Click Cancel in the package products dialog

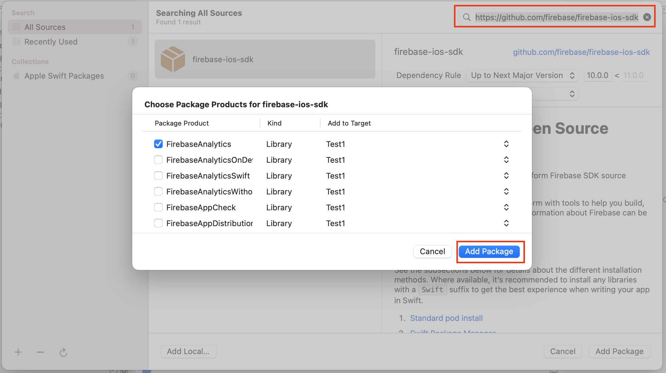pos(432,251)
